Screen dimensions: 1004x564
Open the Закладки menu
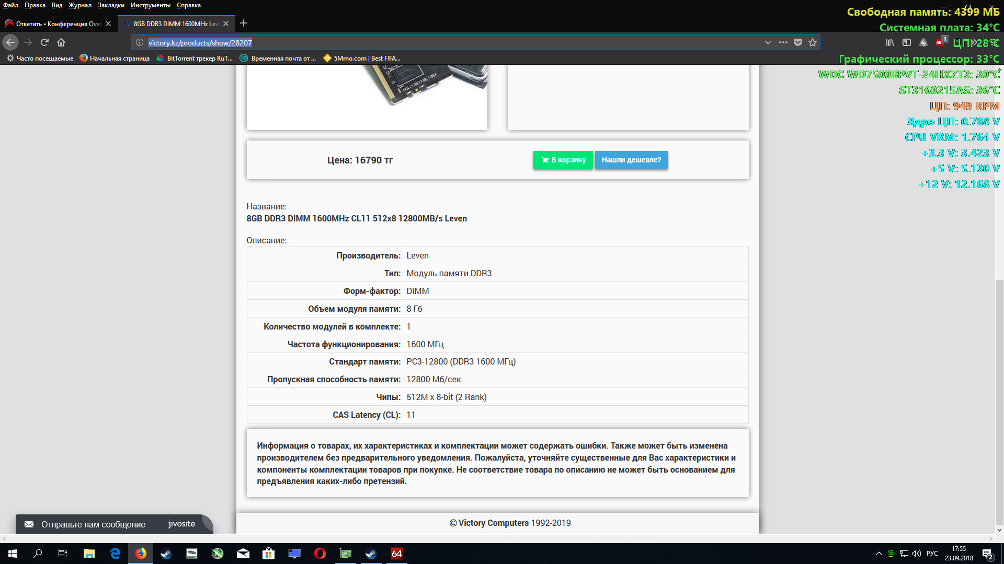click(111, 5)
